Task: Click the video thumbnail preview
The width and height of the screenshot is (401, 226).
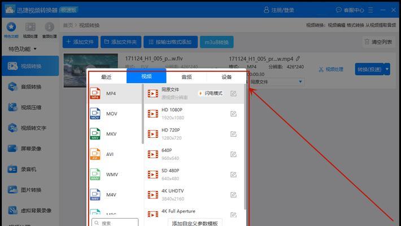Action: [x=90, y=70]
